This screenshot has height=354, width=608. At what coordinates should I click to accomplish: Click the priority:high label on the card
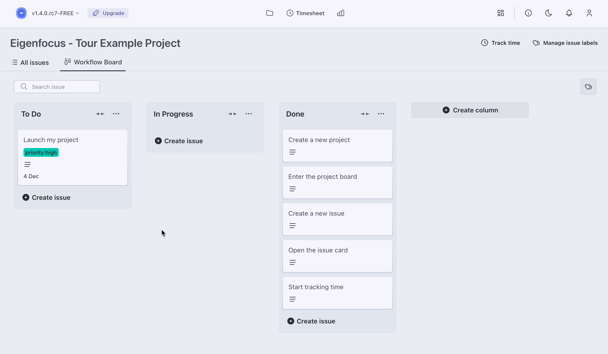click(41, 153)
